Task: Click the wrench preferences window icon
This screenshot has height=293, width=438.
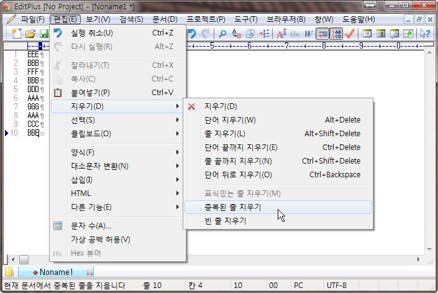Action: click(x=395, y=34)
